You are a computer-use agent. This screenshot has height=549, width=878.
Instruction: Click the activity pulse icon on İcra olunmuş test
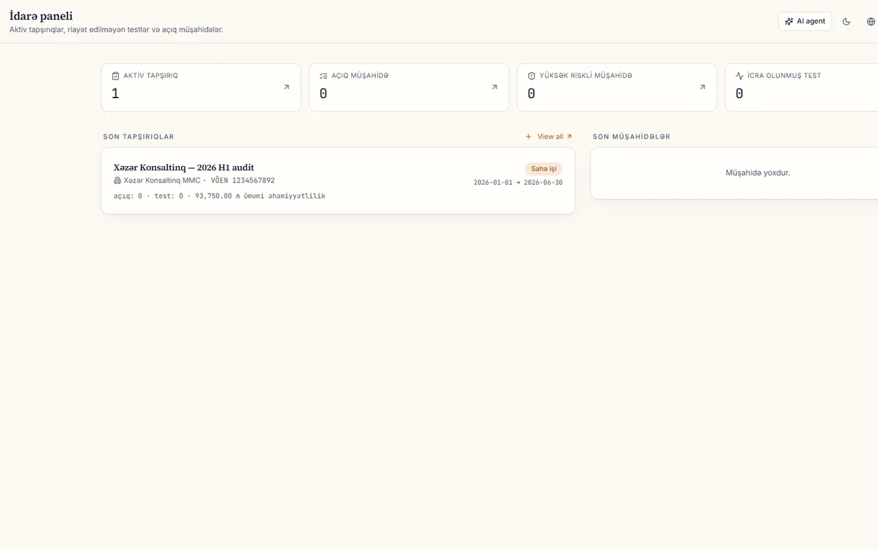(x=739, y=75)
